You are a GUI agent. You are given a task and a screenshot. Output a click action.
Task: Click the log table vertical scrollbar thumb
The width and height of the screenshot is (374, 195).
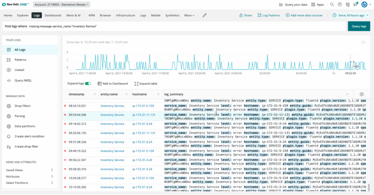point(369,187)
